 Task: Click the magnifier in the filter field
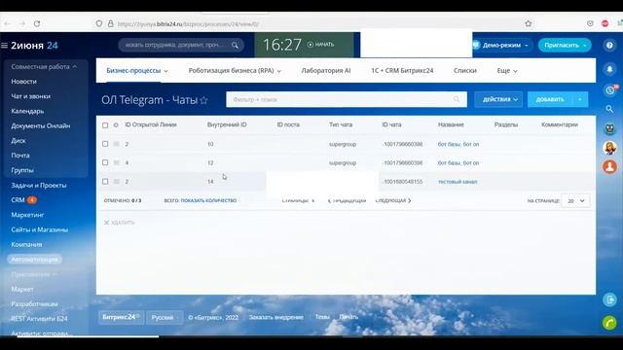point(457,99)
